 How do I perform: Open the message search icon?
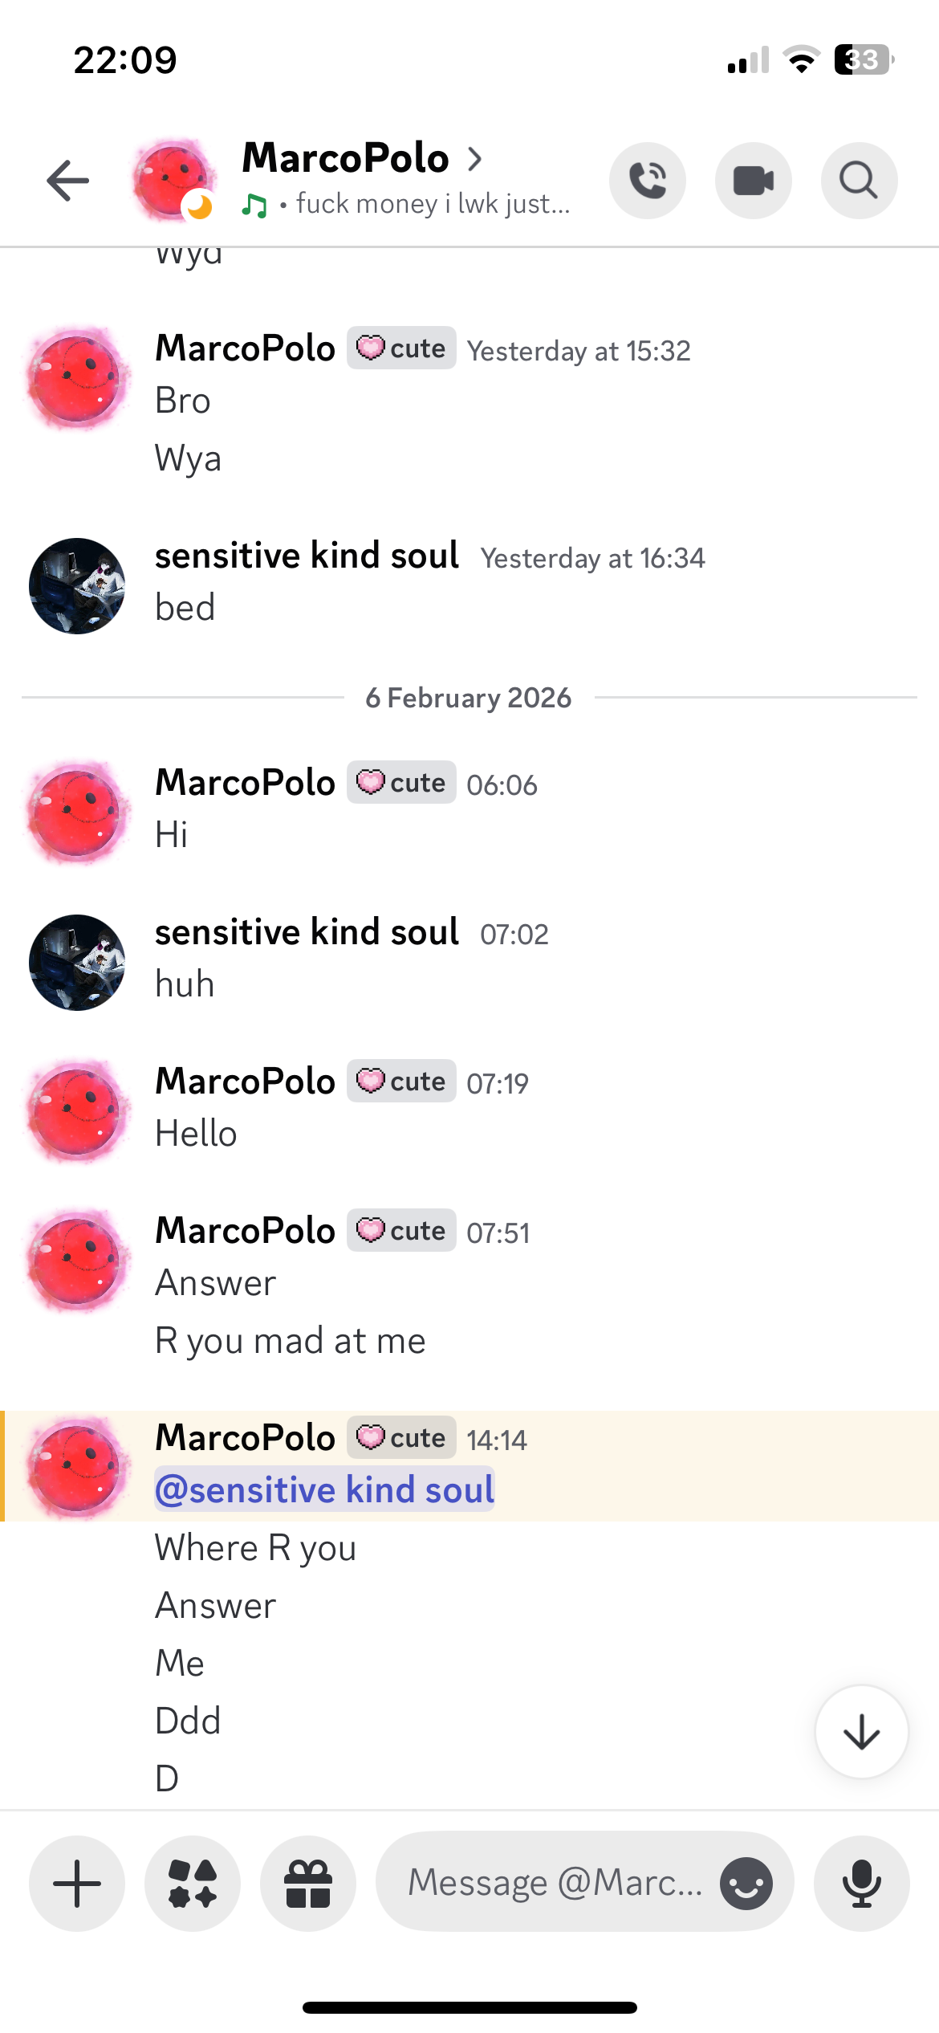pyautogui.click(x=859, y=181)
